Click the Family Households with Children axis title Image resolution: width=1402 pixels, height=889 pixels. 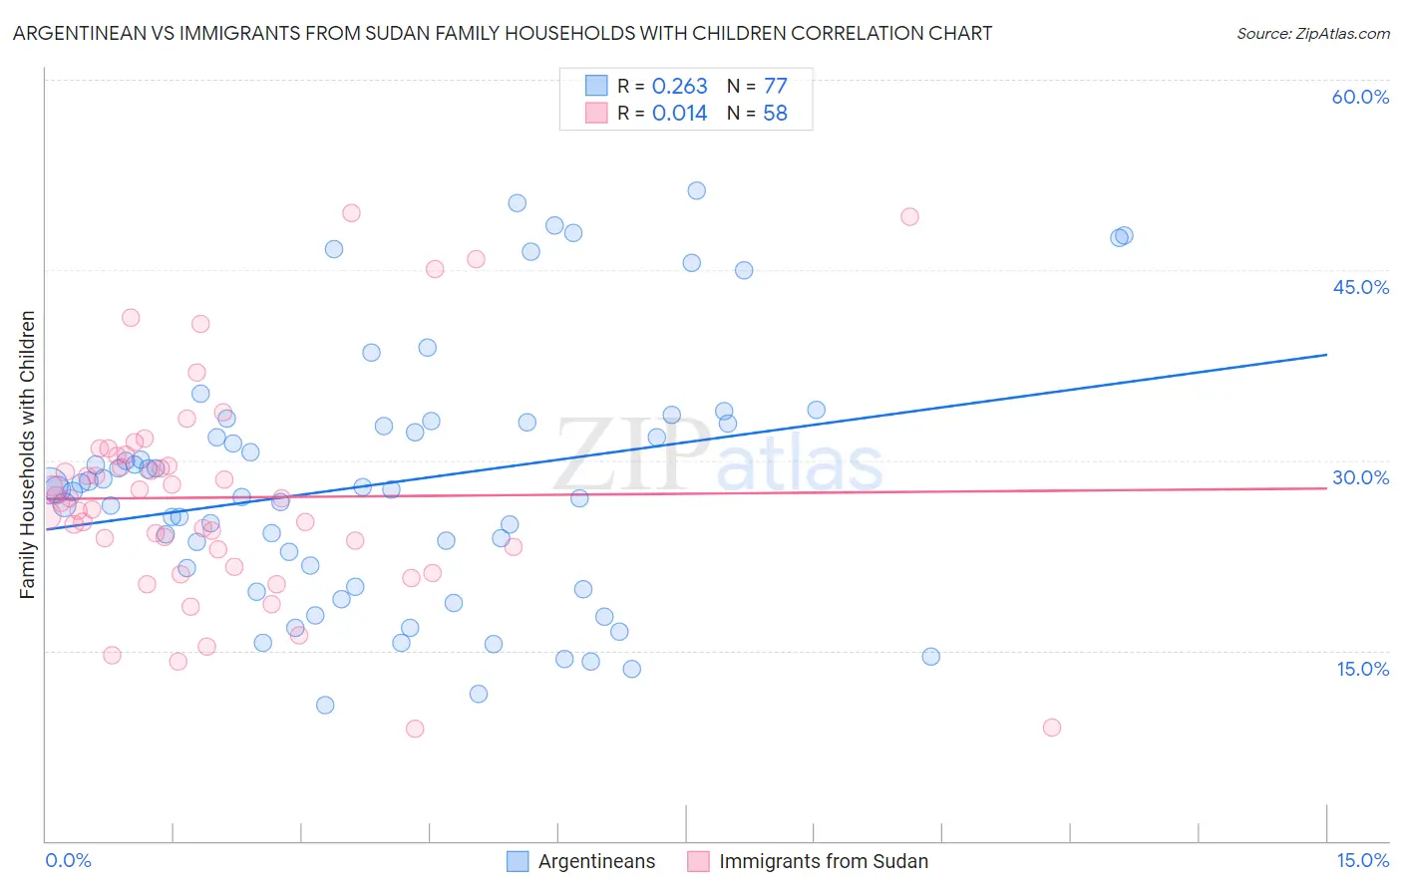pos(28,454)
